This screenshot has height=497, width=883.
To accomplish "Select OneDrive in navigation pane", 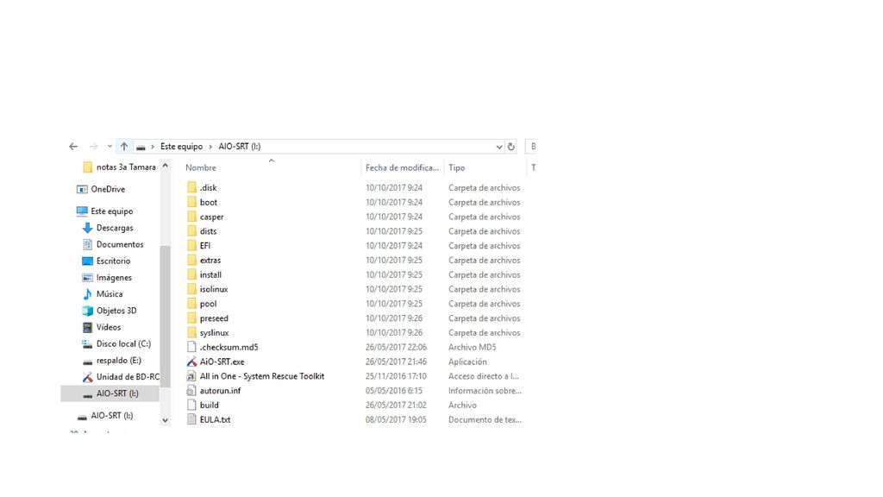I will point(102,189).
